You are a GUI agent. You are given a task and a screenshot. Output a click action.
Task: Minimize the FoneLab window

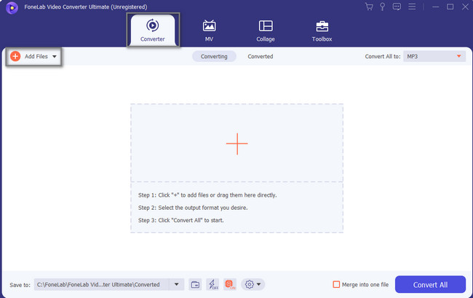click(x=435, y=7)
